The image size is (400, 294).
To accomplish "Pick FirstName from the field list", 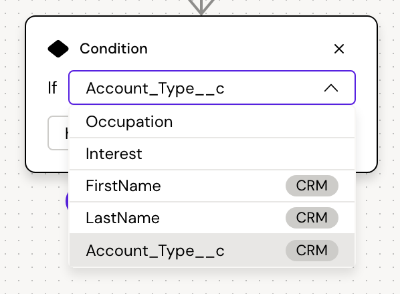I will [x=212, y=186].
